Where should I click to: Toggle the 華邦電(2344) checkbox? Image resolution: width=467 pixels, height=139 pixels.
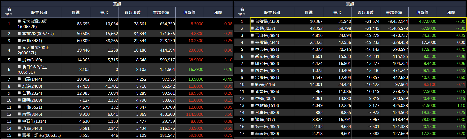click(x=252, y=42)
